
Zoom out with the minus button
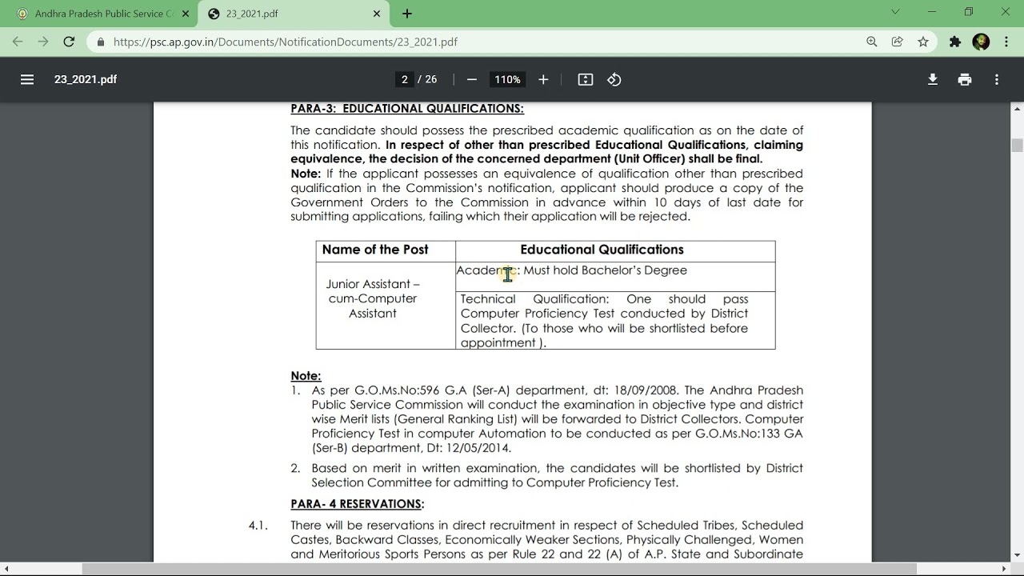click(472, 79)
